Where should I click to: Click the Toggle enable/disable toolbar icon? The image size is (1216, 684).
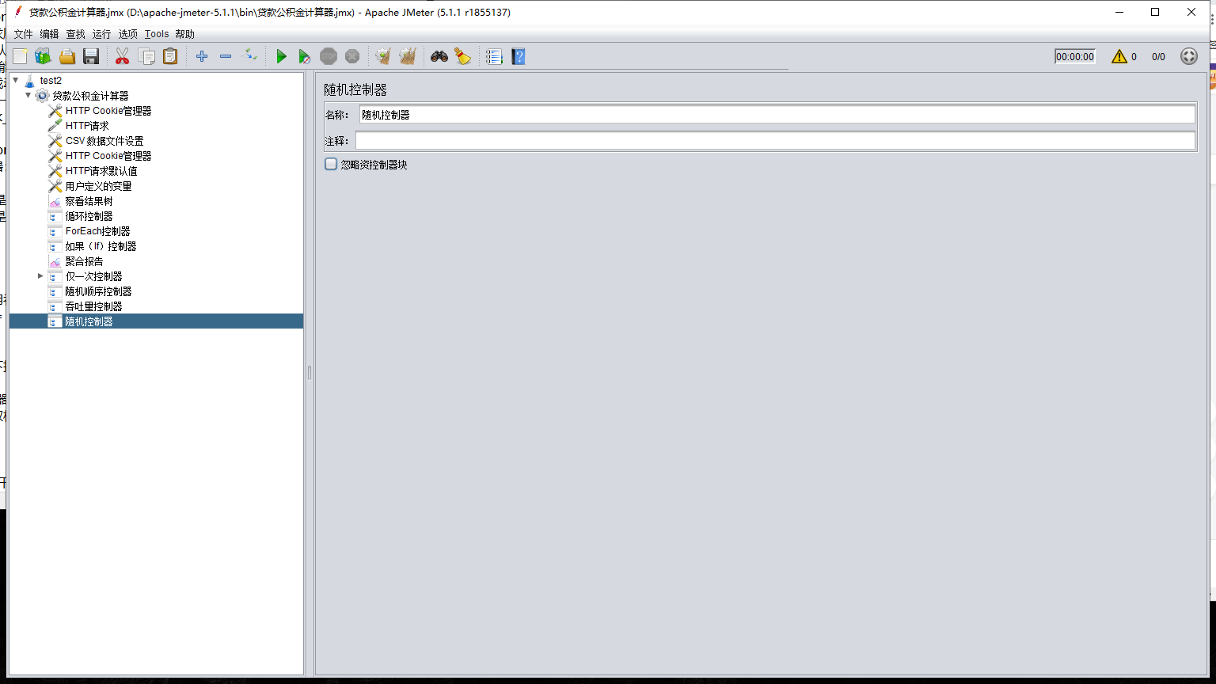[249, 55]
